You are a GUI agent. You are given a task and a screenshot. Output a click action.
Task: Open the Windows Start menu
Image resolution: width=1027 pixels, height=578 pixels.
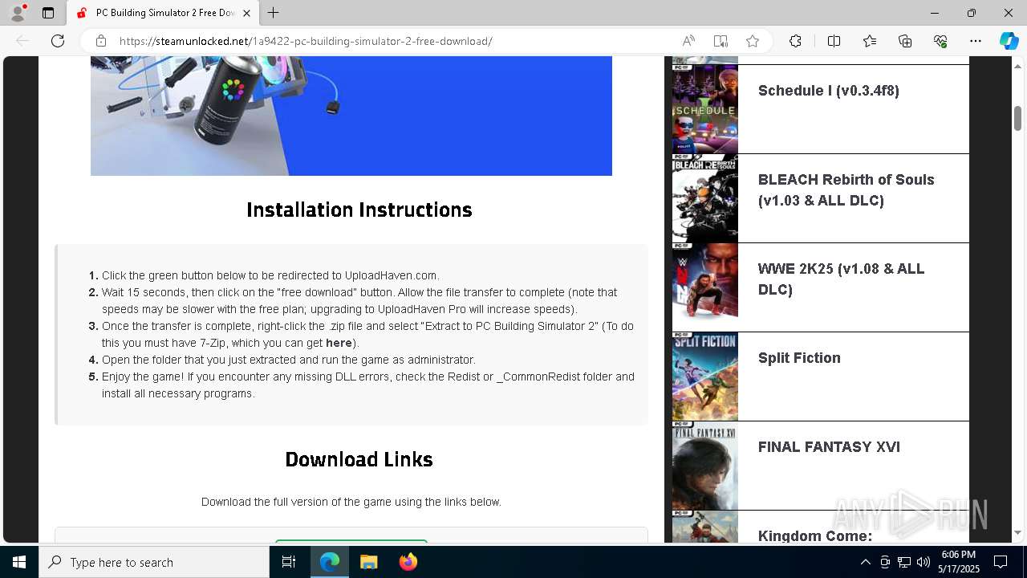pyautogui.click(x=19, y=562)
